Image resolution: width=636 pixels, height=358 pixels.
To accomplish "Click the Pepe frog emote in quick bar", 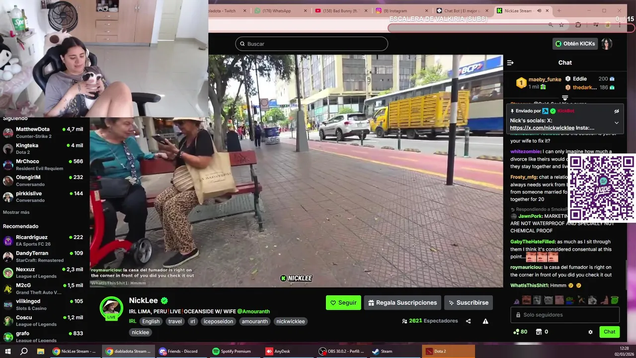I will click(570, 300).
